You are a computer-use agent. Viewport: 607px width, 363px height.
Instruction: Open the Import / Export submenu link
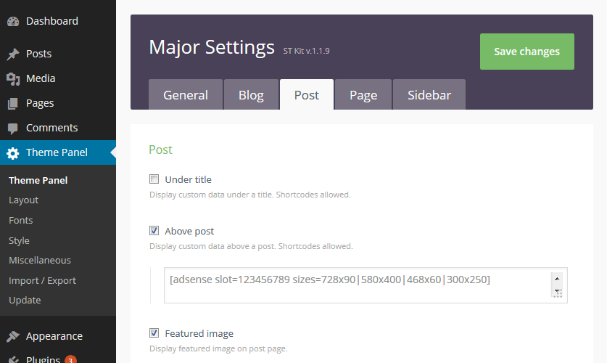tap(42, 280)
